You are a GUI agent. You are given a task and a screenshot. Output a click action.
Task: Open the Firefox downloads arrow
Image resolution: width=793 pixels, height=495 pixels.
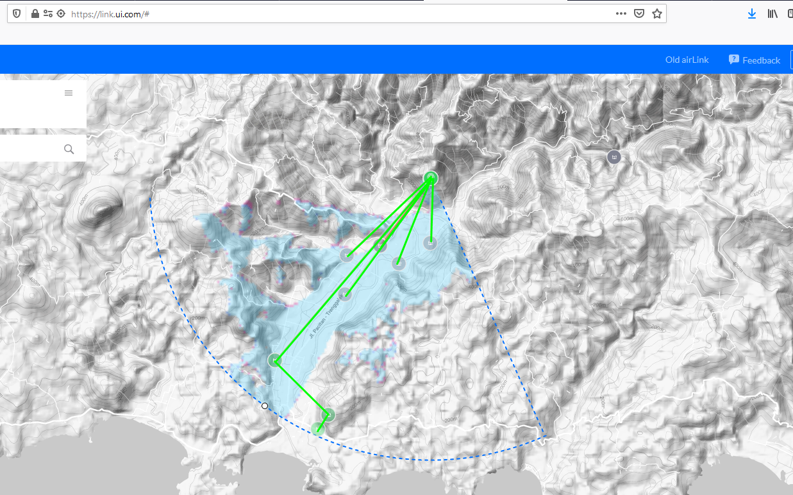pos(751,13)
